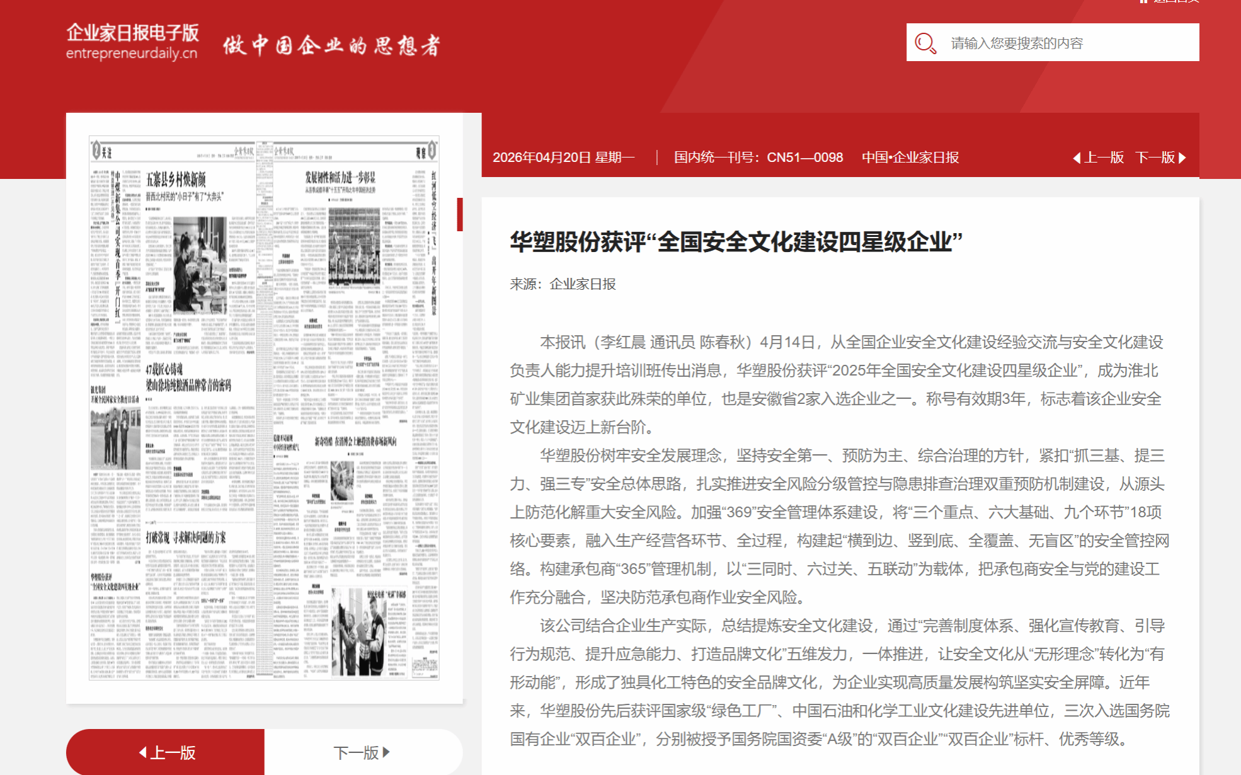Focus the search box reading 请输入您要搜索的内容
Image resolution: width=1241 pixels, height=775 pixels.
(1053, 42)
